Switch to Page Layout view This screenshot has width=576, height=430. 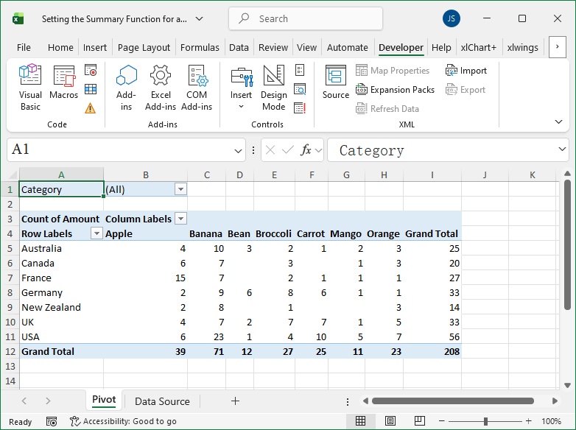click(390, 421)
